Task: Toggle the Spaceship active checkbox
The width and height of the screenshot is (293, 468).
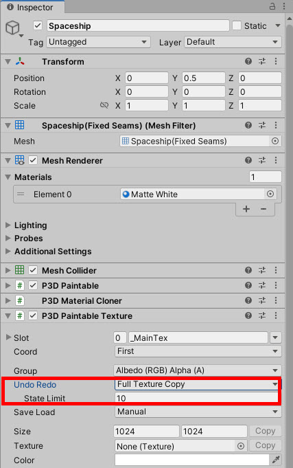Action: (38, 25)
